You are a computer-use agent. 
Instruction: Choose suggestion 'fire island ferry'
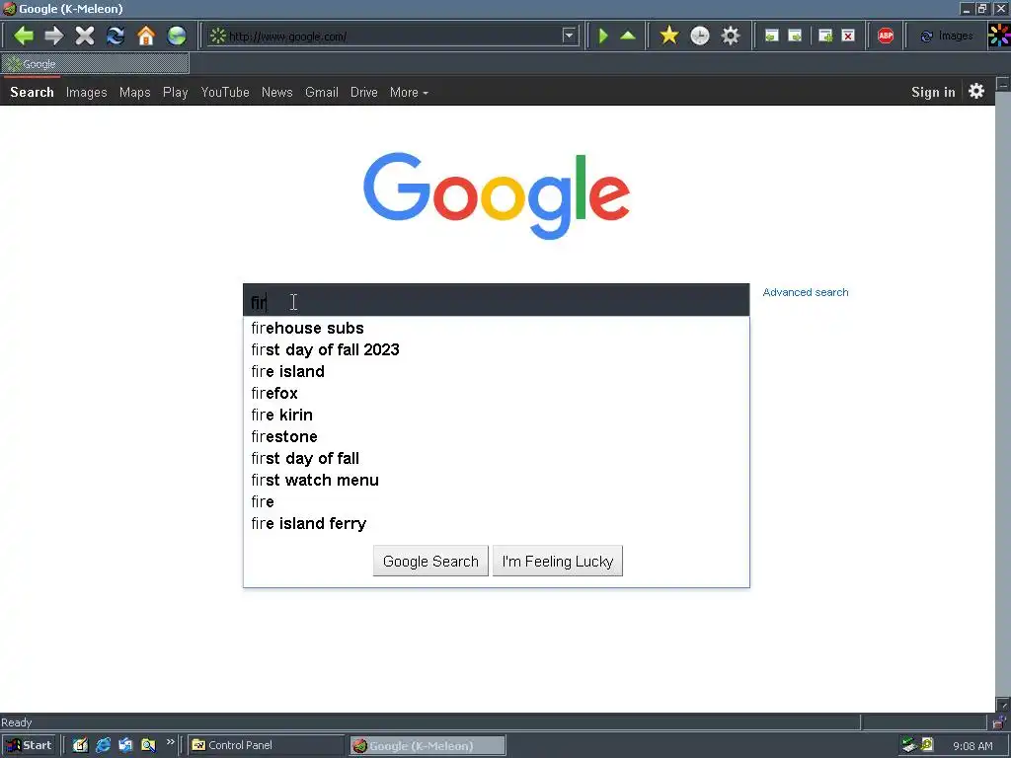(496, 523)
